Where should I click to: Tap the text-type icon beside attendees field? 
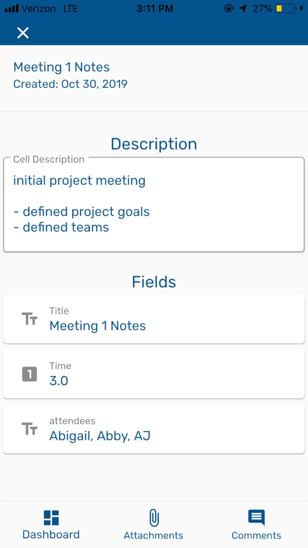30,429
